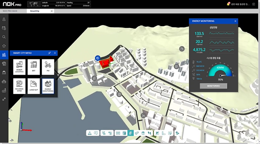Viewport: 260px width, 144px height.
Task: Click the Energy Monitoring tile
Action: (x=48, y=86)
